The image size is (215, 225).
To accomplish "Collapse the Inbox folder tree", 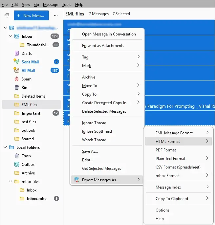I will pyautogui.click(x=11, y=36).
